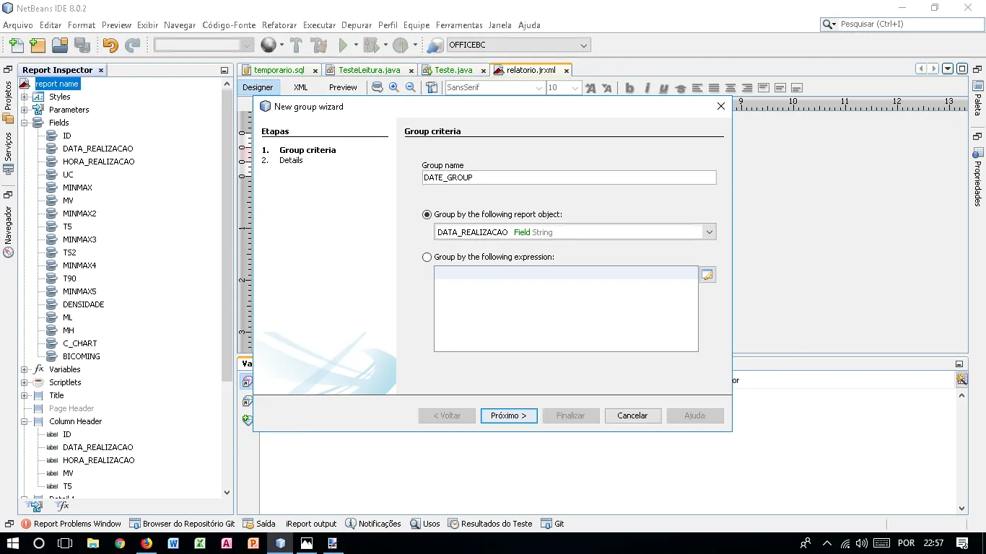986x554 pixels.
Task: Click the Open Project folder icon
Action: [60, 45]
